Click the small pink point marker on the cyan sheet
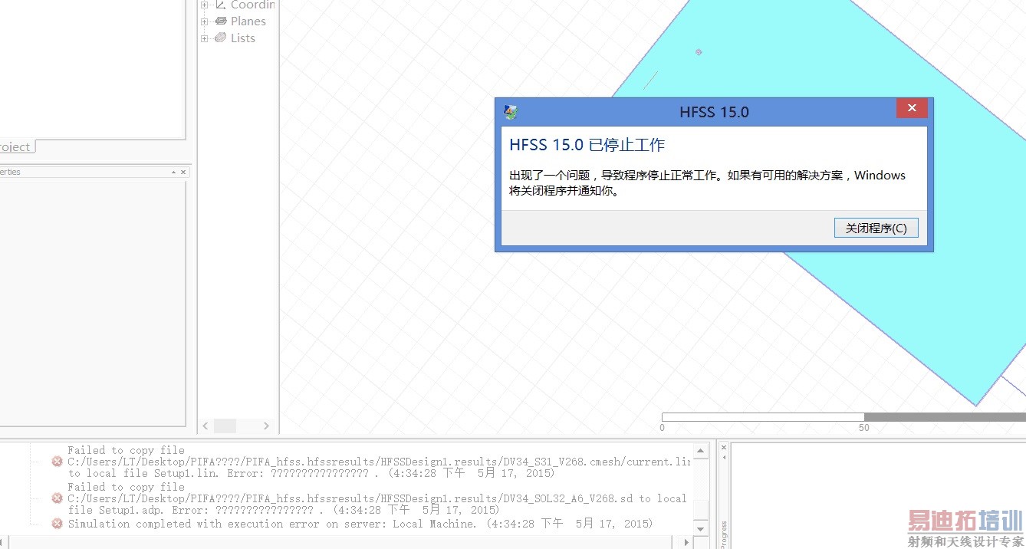This screenshot has height=549, width=1026. pyautogui.click(x=699, y=52)
